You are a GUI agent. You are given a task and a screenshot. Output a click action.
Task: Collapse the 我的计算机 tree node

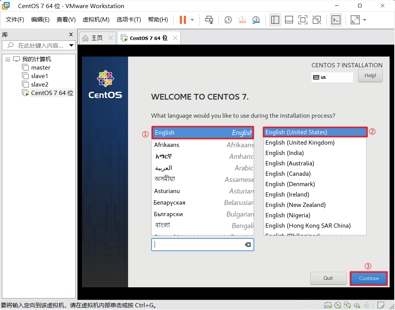point(8,60)
